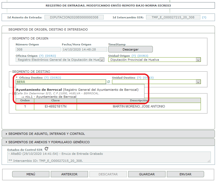Click the DIR3 link beside Oficina Destino
Viewport: 216px width, 181px height.
[56, 78]
